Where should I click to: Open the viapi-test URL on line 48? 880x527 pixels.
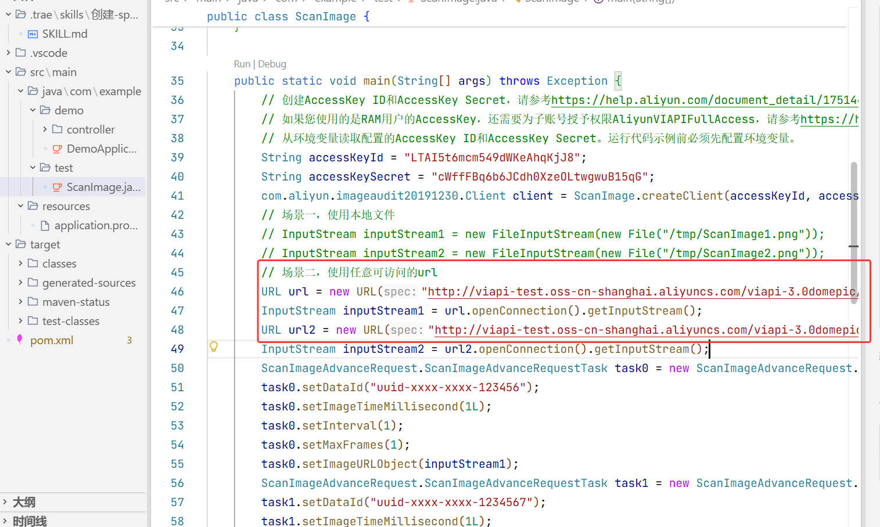tap(646, 330)
